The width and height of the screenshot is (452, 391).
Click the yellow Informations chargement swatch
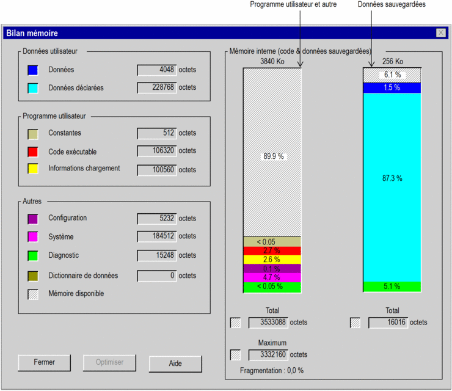tap(33, 169)
